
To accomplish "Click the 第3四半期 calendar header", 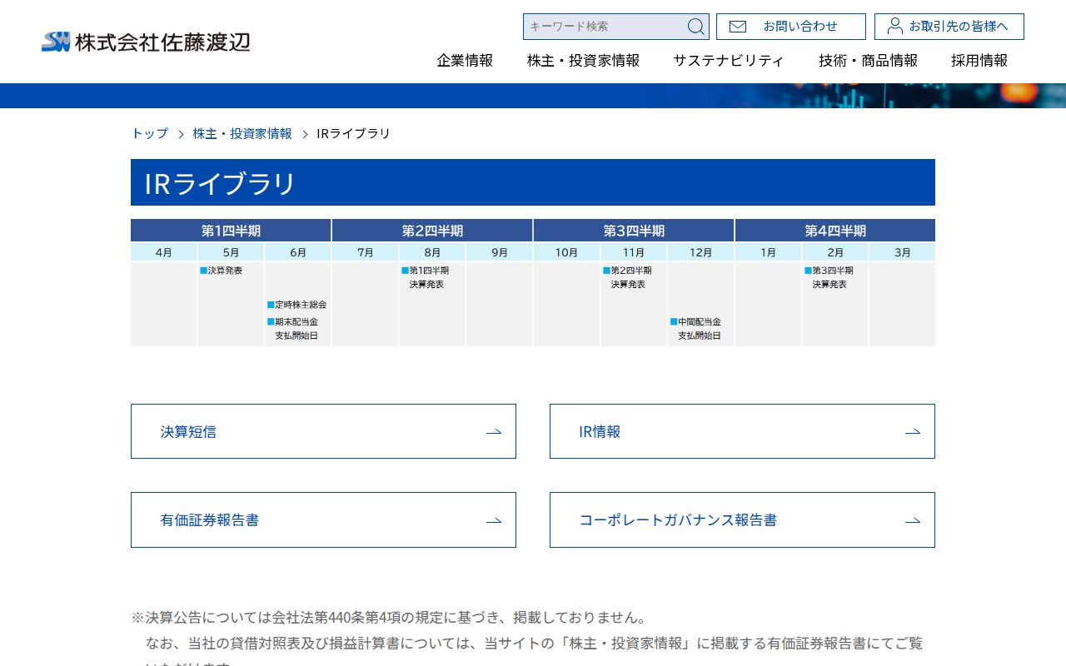I will pyautogui.click(x=634, y=231).
